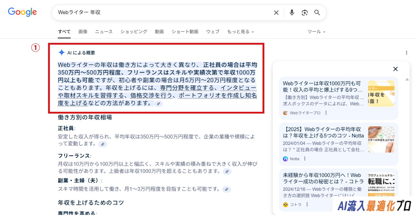Clear the search box text
Screen dimensions: 417x216
coord(276,13)
